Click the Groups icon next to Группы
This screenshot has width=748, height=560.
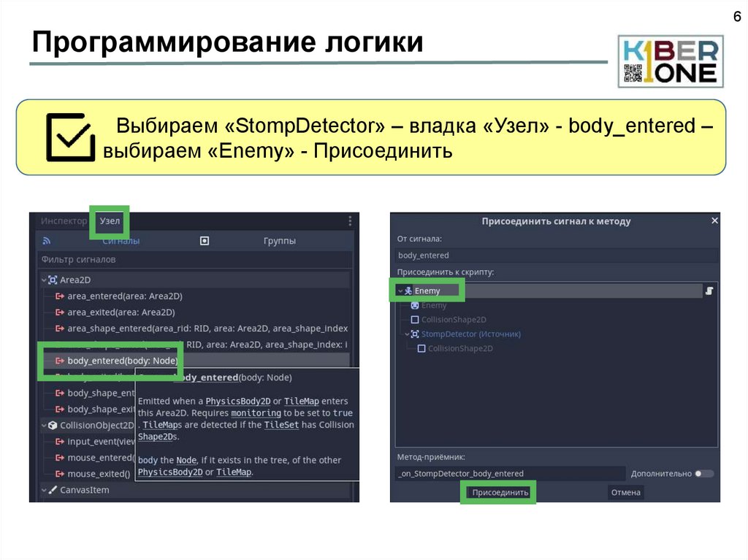205,241
